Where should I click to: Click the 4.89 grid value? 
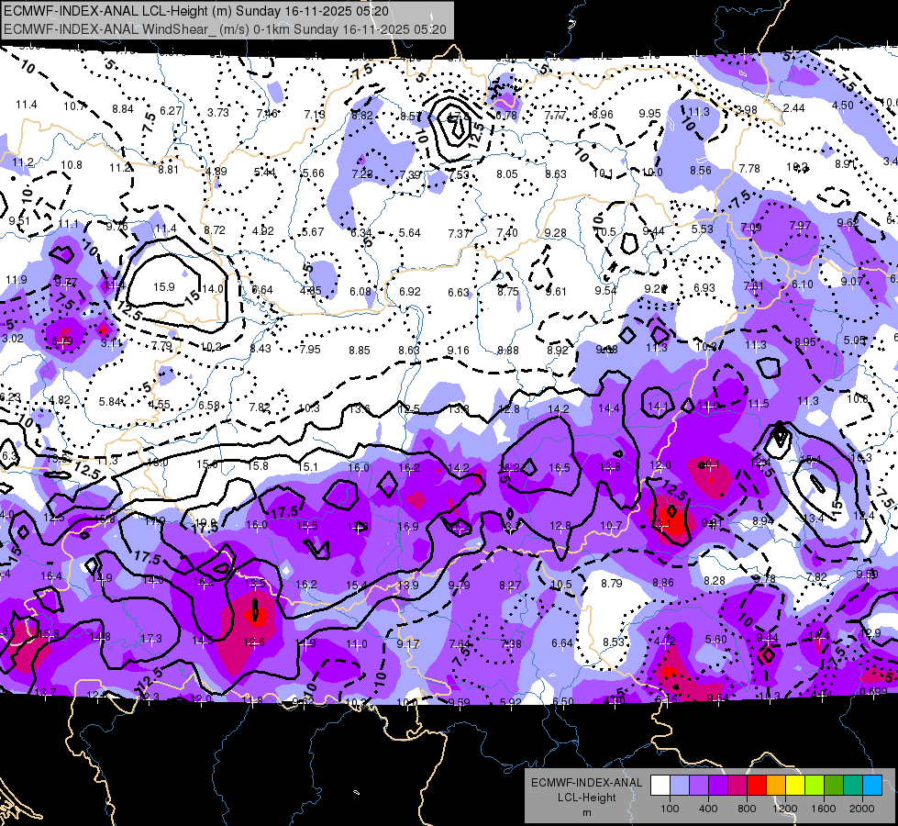[216, 172]
